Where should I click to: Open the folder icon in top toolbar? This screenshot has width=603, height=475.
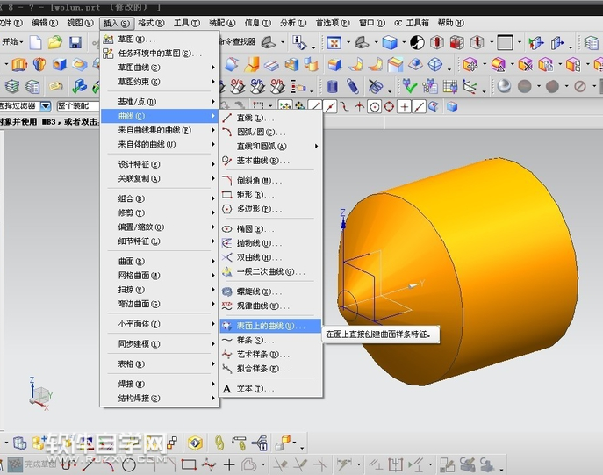click(55, 42)
